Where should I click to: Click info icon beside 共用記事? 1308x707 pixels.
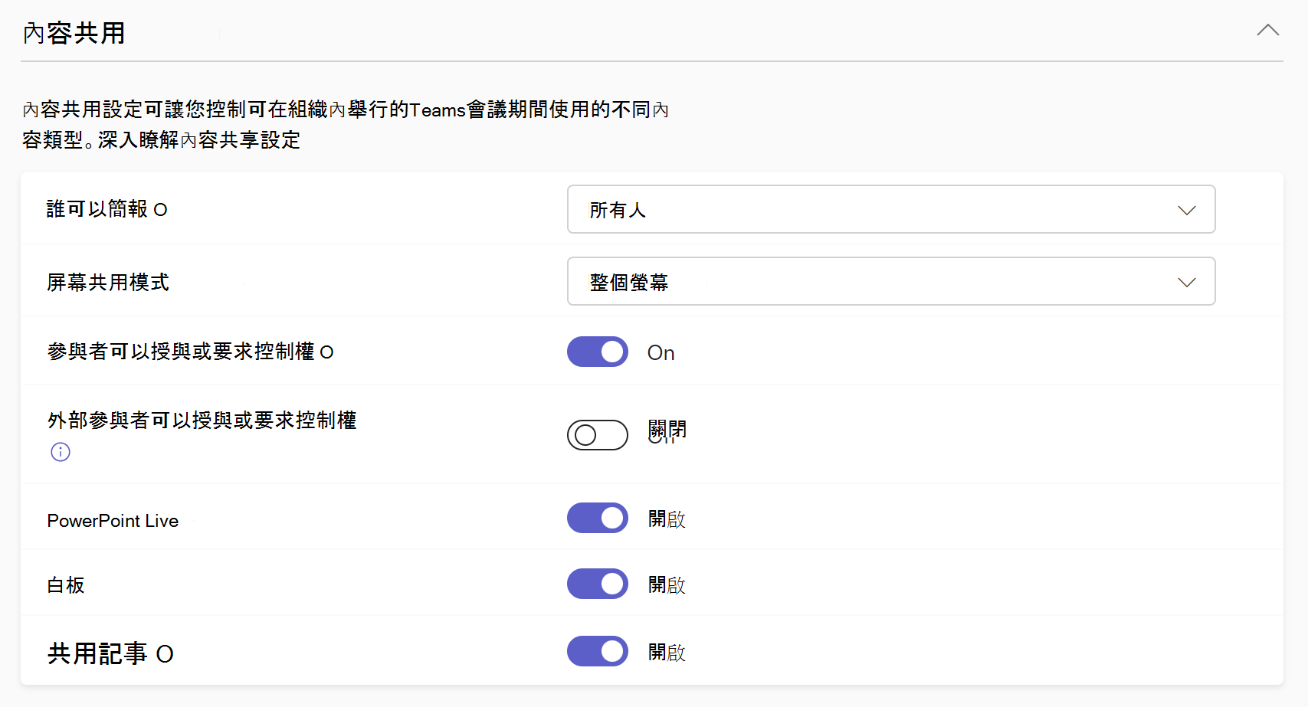tap(165, 654)
